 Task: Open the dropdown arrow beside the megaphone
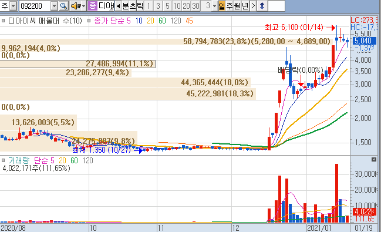point(84,6)
